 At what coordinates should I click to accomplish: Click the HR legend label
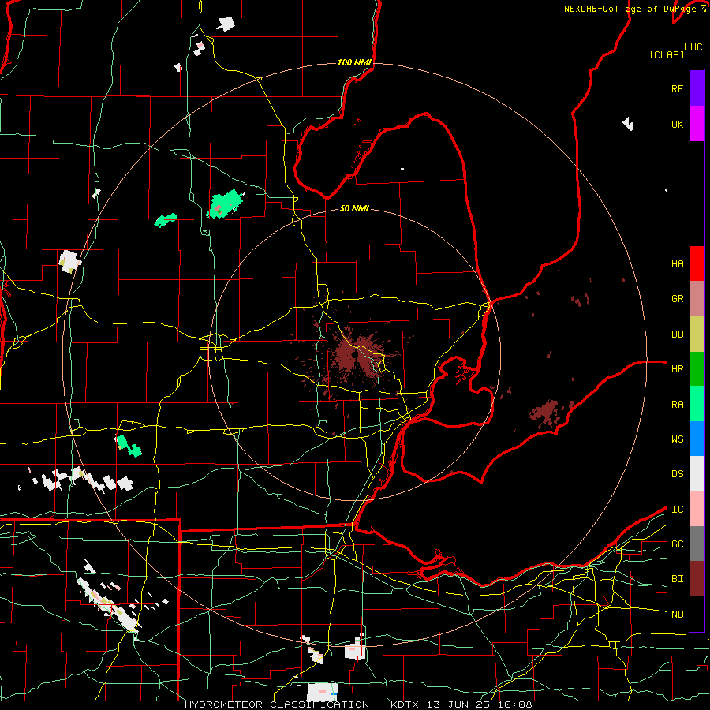677,369
